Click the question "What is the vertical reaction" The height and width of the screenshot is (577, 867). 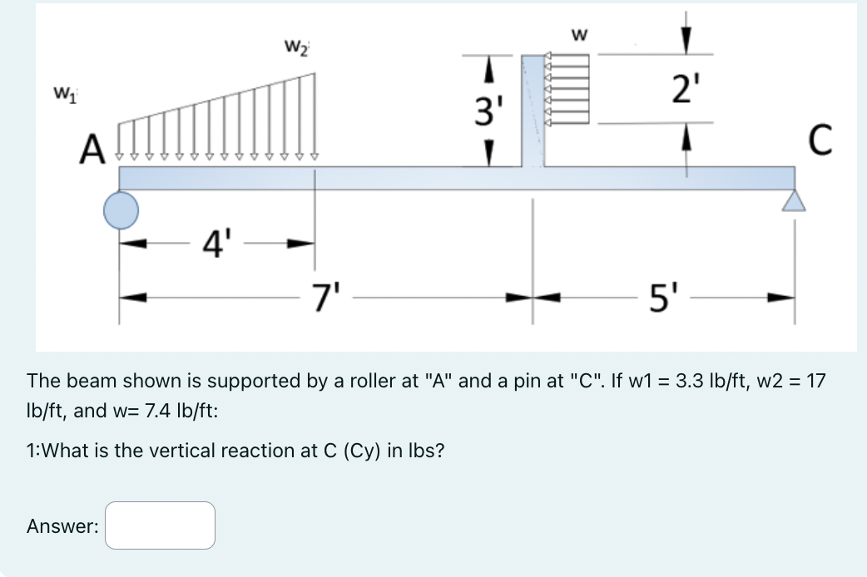[x=235, y=451]
